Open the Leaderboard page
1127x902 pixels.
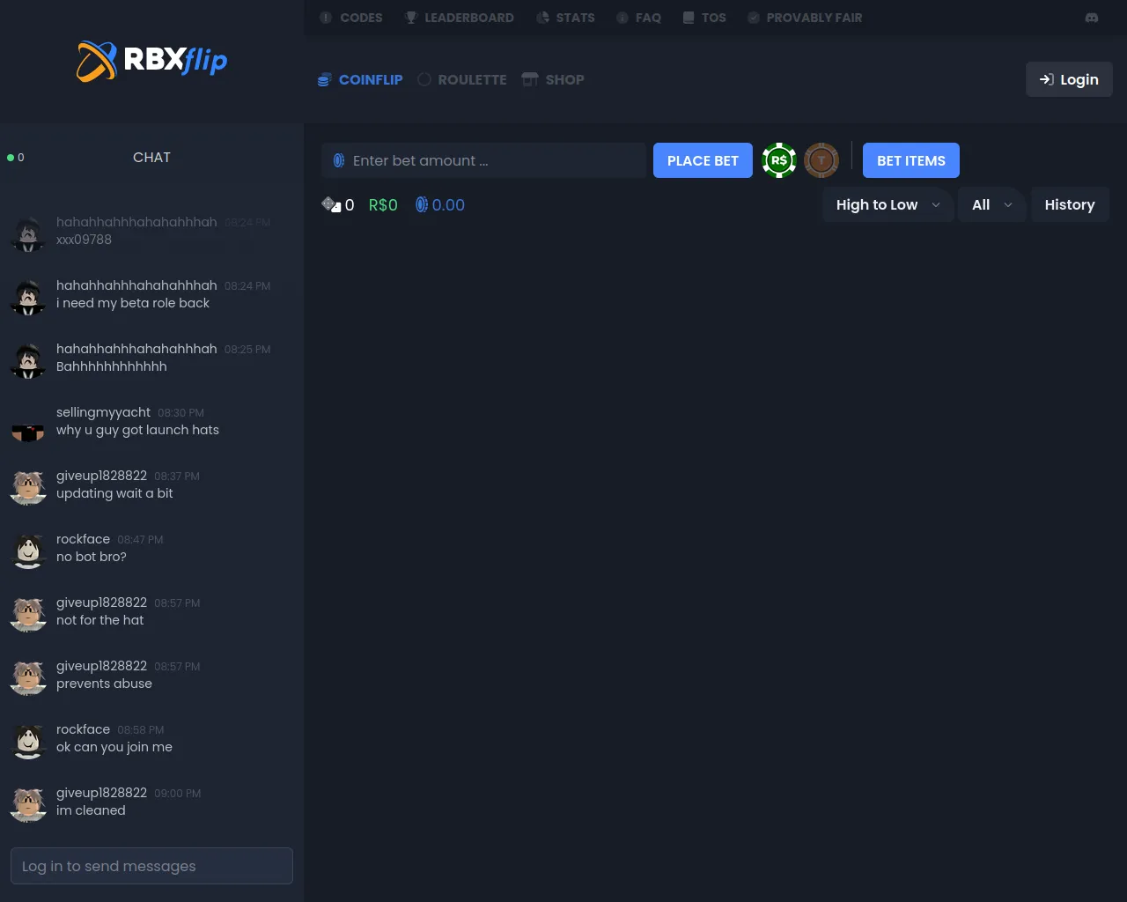(459, 18)
